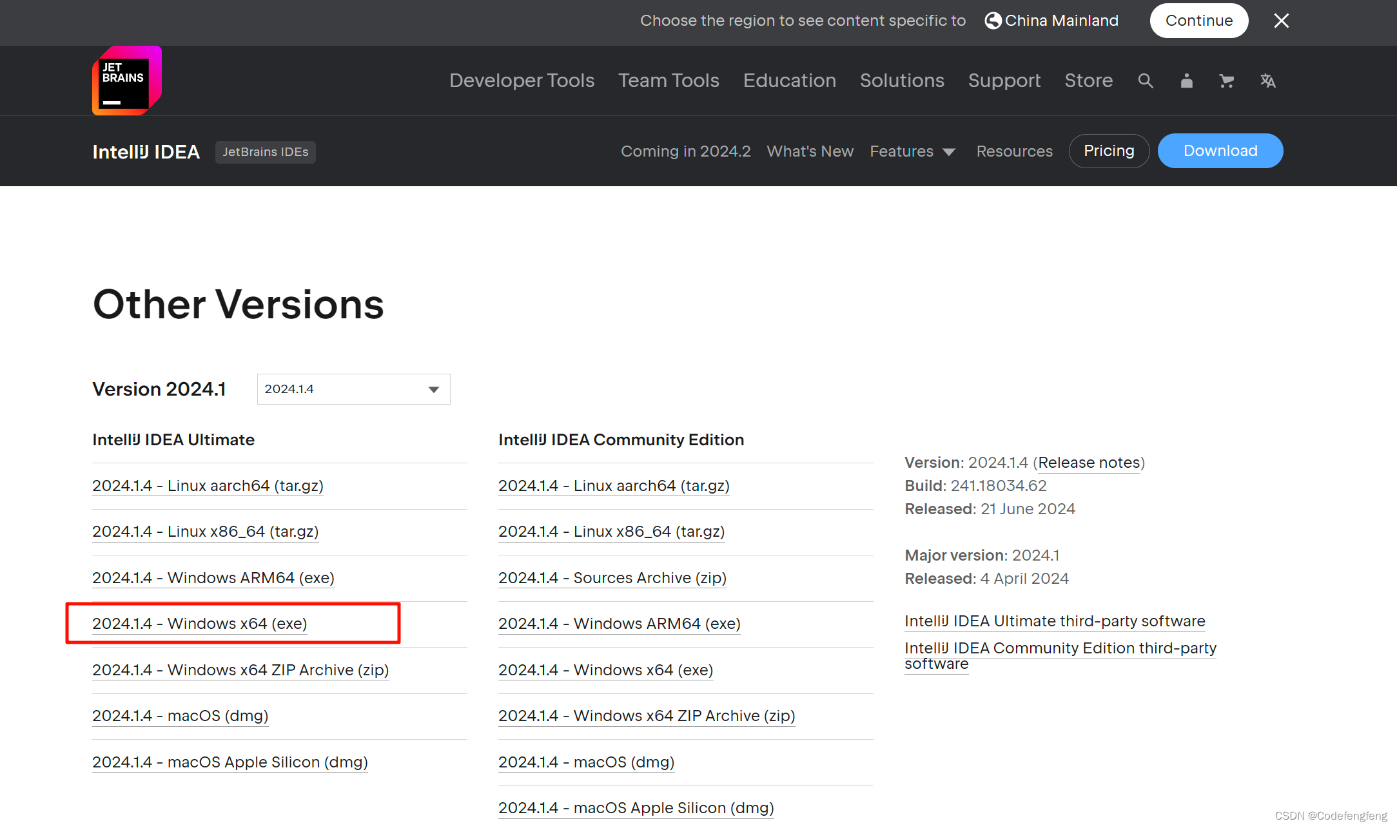The image size is (1397, 828).
Task: Expand the Features dropdown arrow
Action: tap(948, 152)
